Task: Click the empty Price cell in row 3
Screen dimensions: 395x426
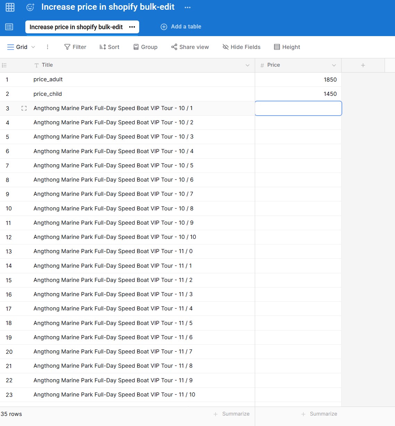Action: (298, 108)
